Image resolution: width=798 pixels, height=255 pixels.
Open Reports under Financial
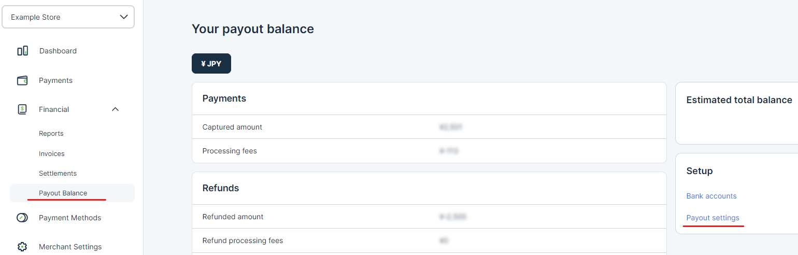(x=51, y=134)
